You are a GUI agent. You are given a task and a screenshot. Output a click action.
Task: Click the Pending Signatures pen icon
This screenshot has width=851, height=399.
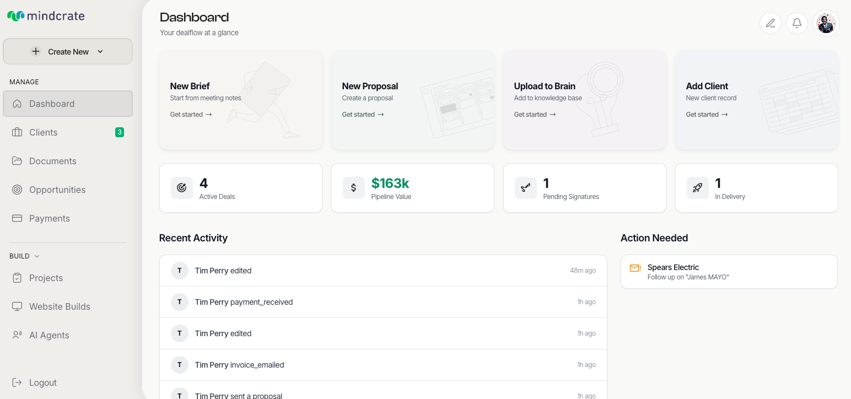coord(526,188)
